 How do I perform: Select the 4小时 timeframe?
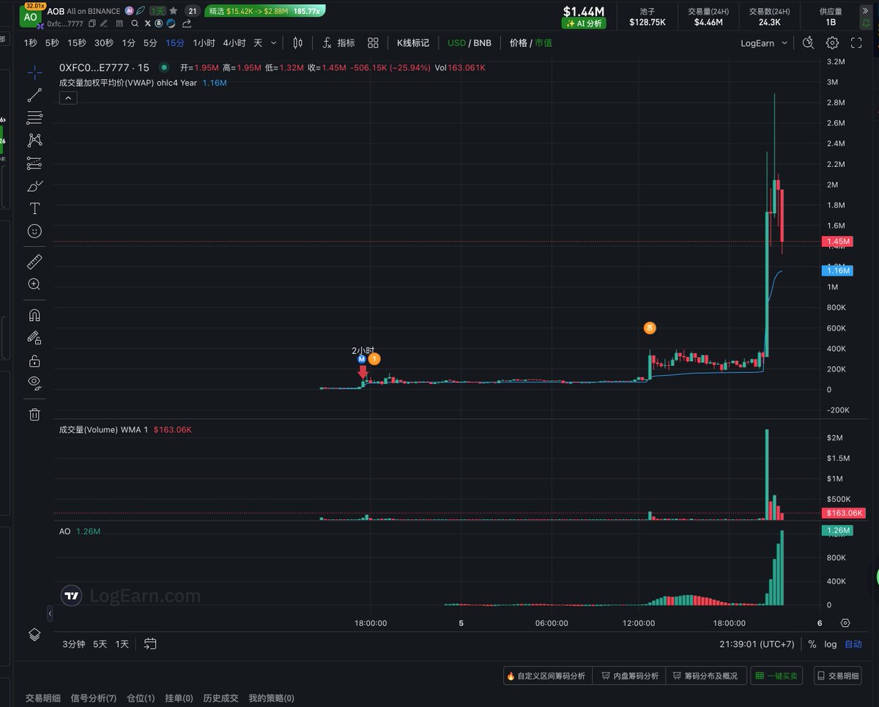click(x=234, y=43)
